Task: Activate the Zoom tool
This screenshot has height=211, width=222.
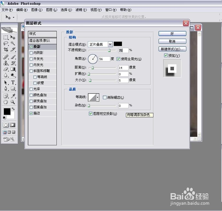Action: pyautogui.click(x=12, y=102)
